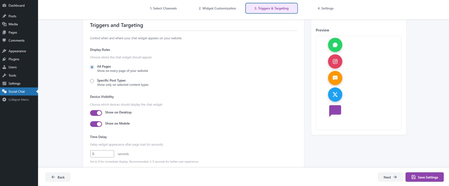This screenshot has height=186, width=449.
Task: Toggle Show on Desktop switch
Action: pos(96,113)
